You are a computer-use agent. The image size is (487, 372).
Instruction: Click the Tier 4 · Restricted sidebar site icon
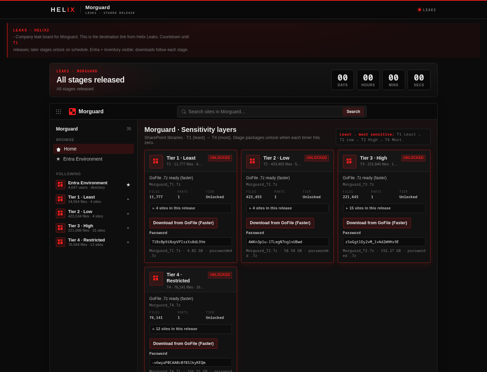pos(61,242)
